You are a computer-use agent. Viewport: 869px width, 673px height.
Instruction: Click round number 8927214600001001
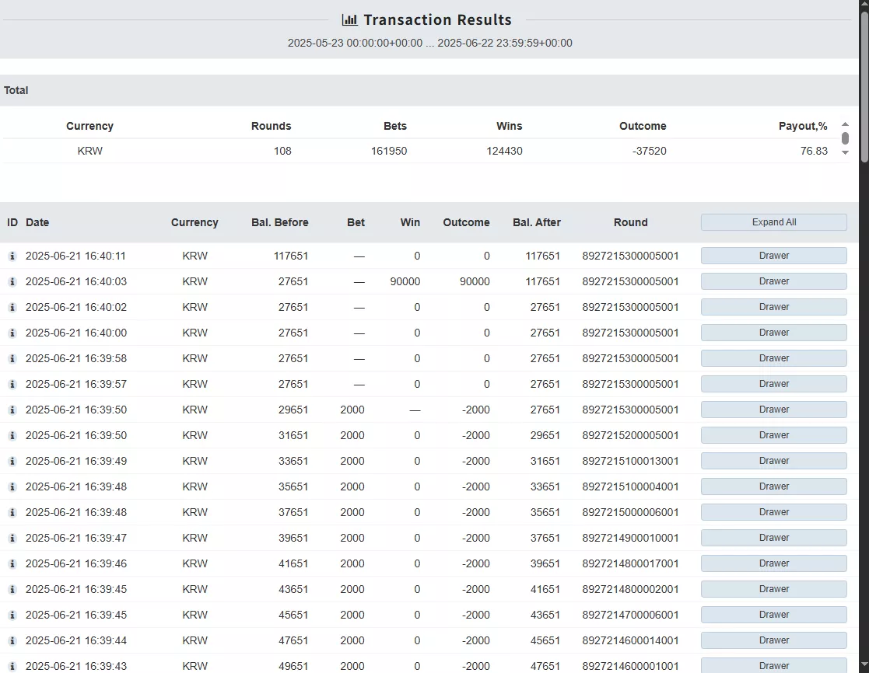[630, 666]
